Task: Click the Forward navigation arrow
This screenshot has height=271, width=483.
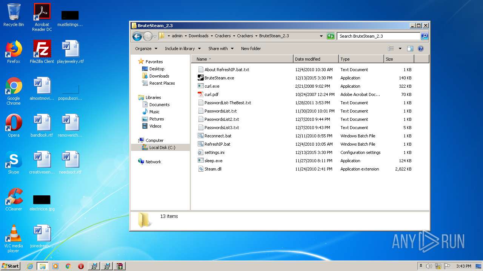Action: (x=148, y=36)
